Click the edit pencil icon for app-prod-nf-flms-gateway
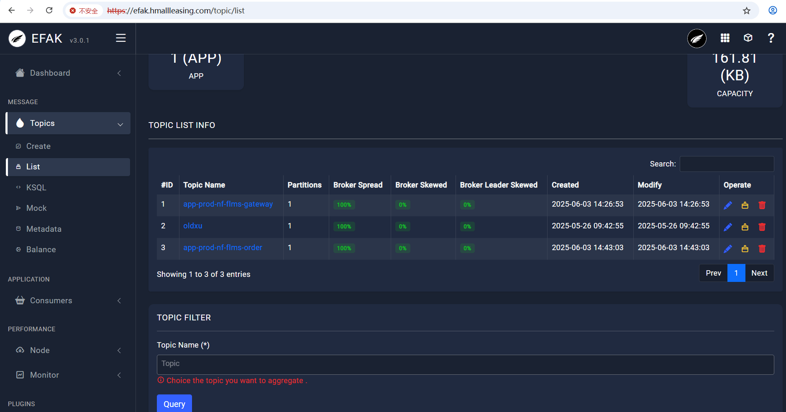This screenshot has height=412, width=786. pos(727,205)
